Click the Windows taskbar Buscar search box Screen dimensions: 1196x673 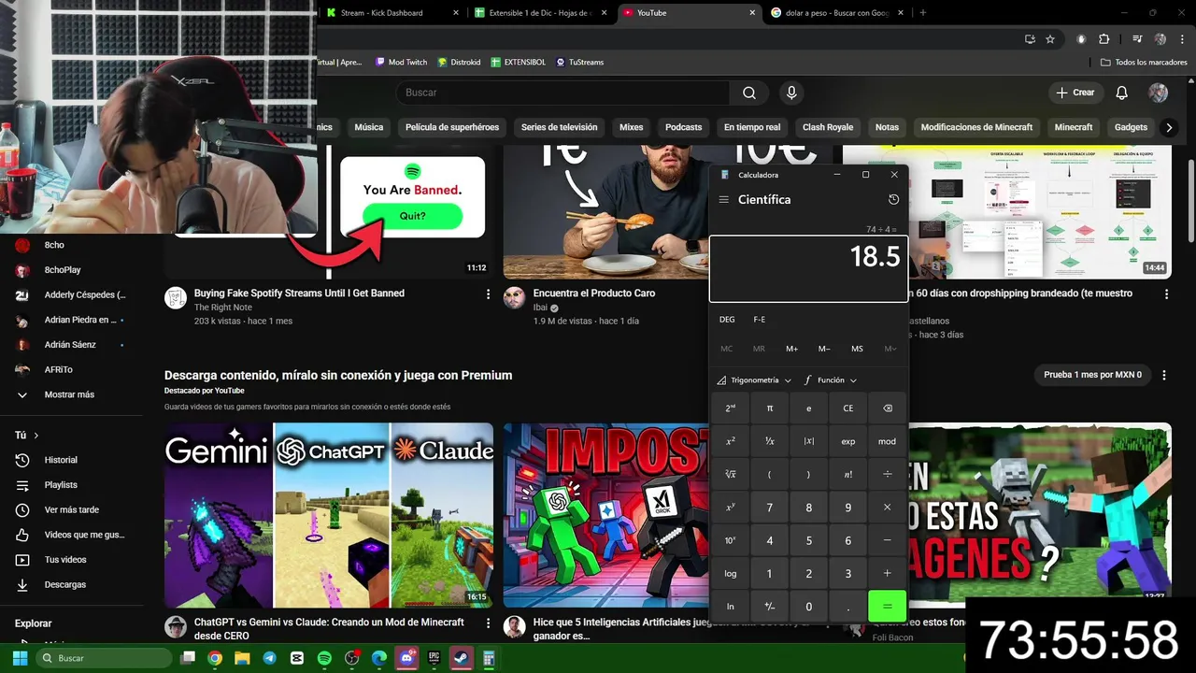coord(106,658)
